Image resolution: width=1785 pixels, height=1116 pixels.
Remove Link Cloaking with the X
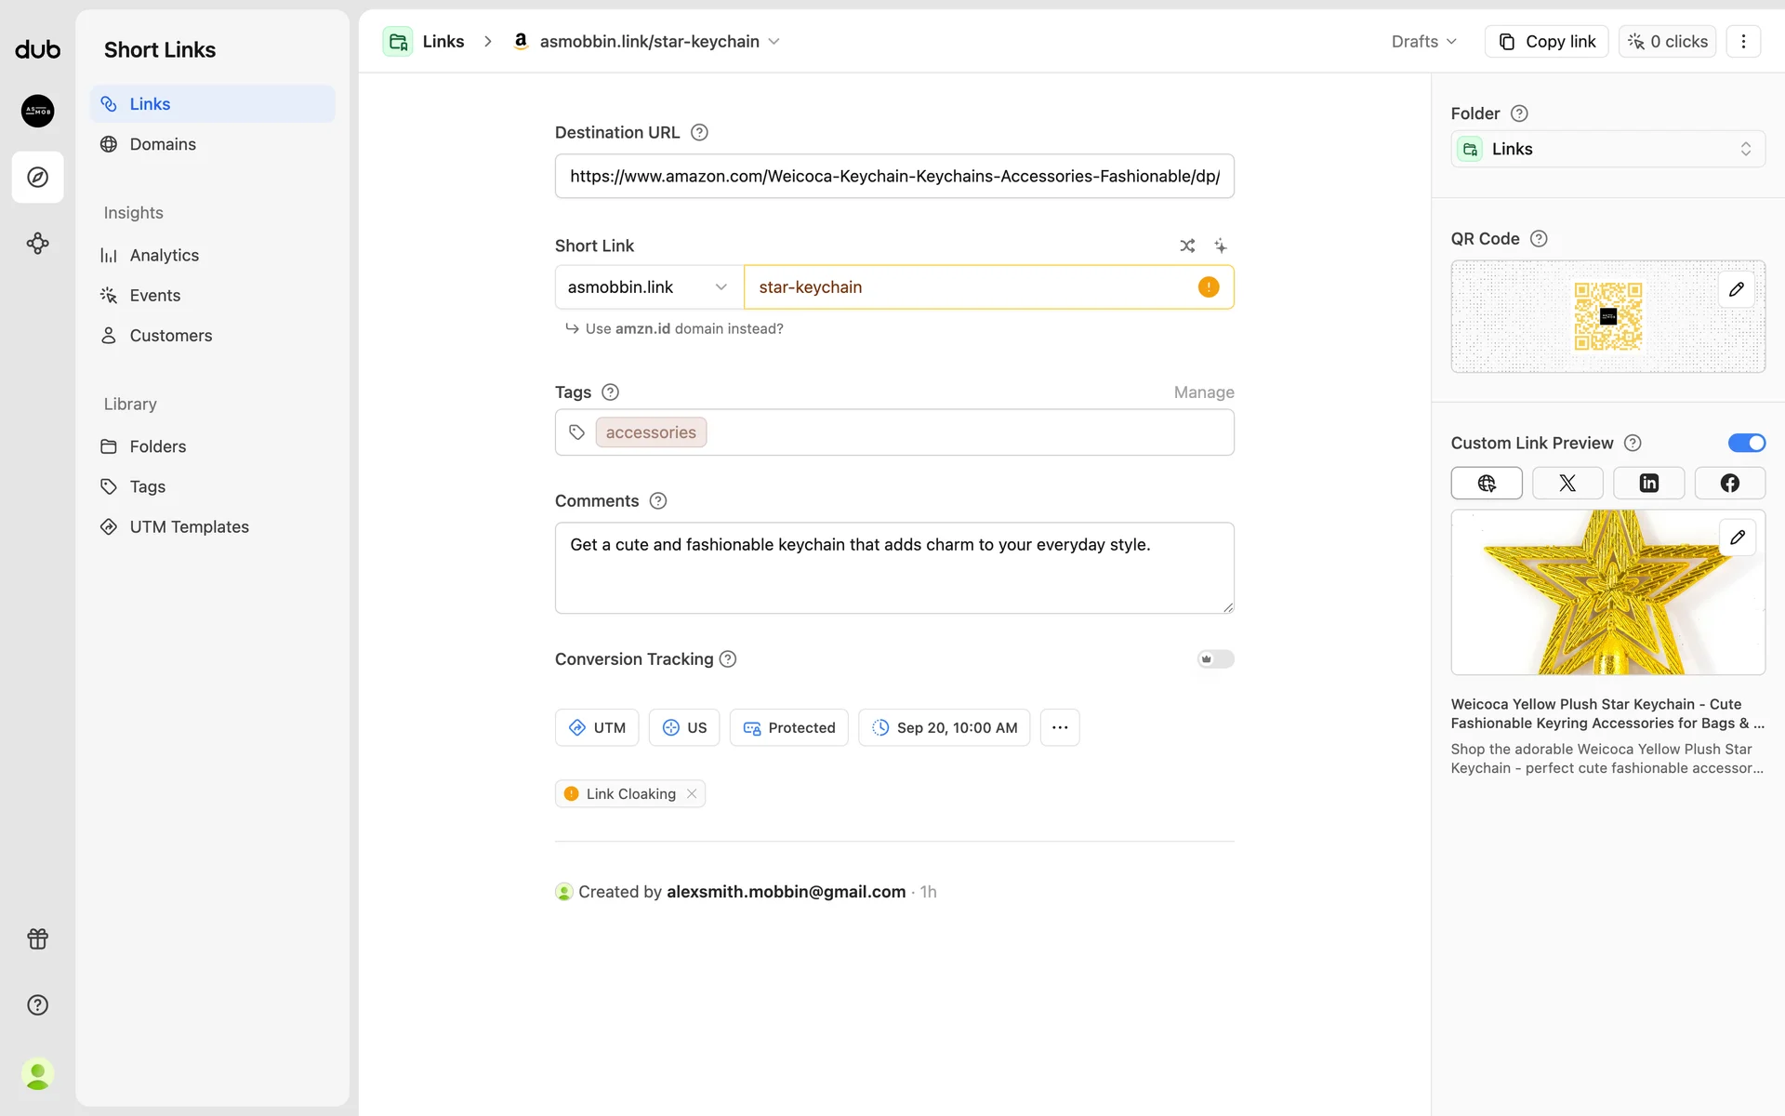(x=692, y=793)
